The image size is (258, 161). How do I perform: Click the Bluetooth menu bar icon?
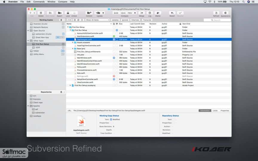214,2
